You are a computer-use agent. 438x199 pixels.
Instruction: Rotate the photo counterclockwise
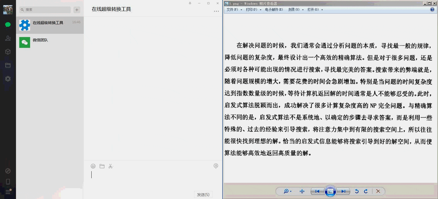click(x=357, y=191)
